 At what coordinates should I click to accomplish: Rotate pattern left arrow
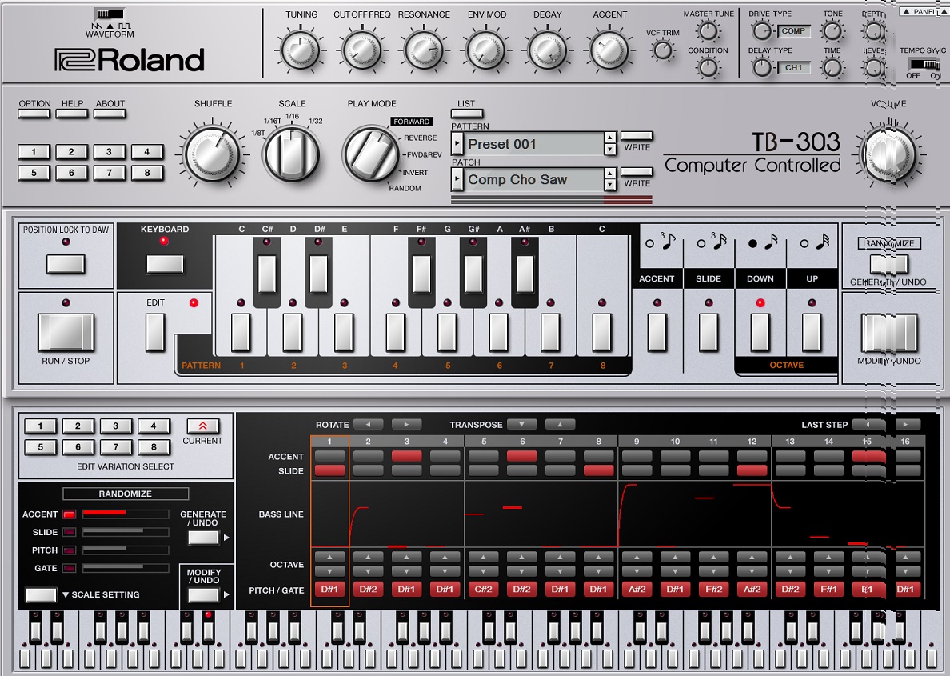coord(369,424)
